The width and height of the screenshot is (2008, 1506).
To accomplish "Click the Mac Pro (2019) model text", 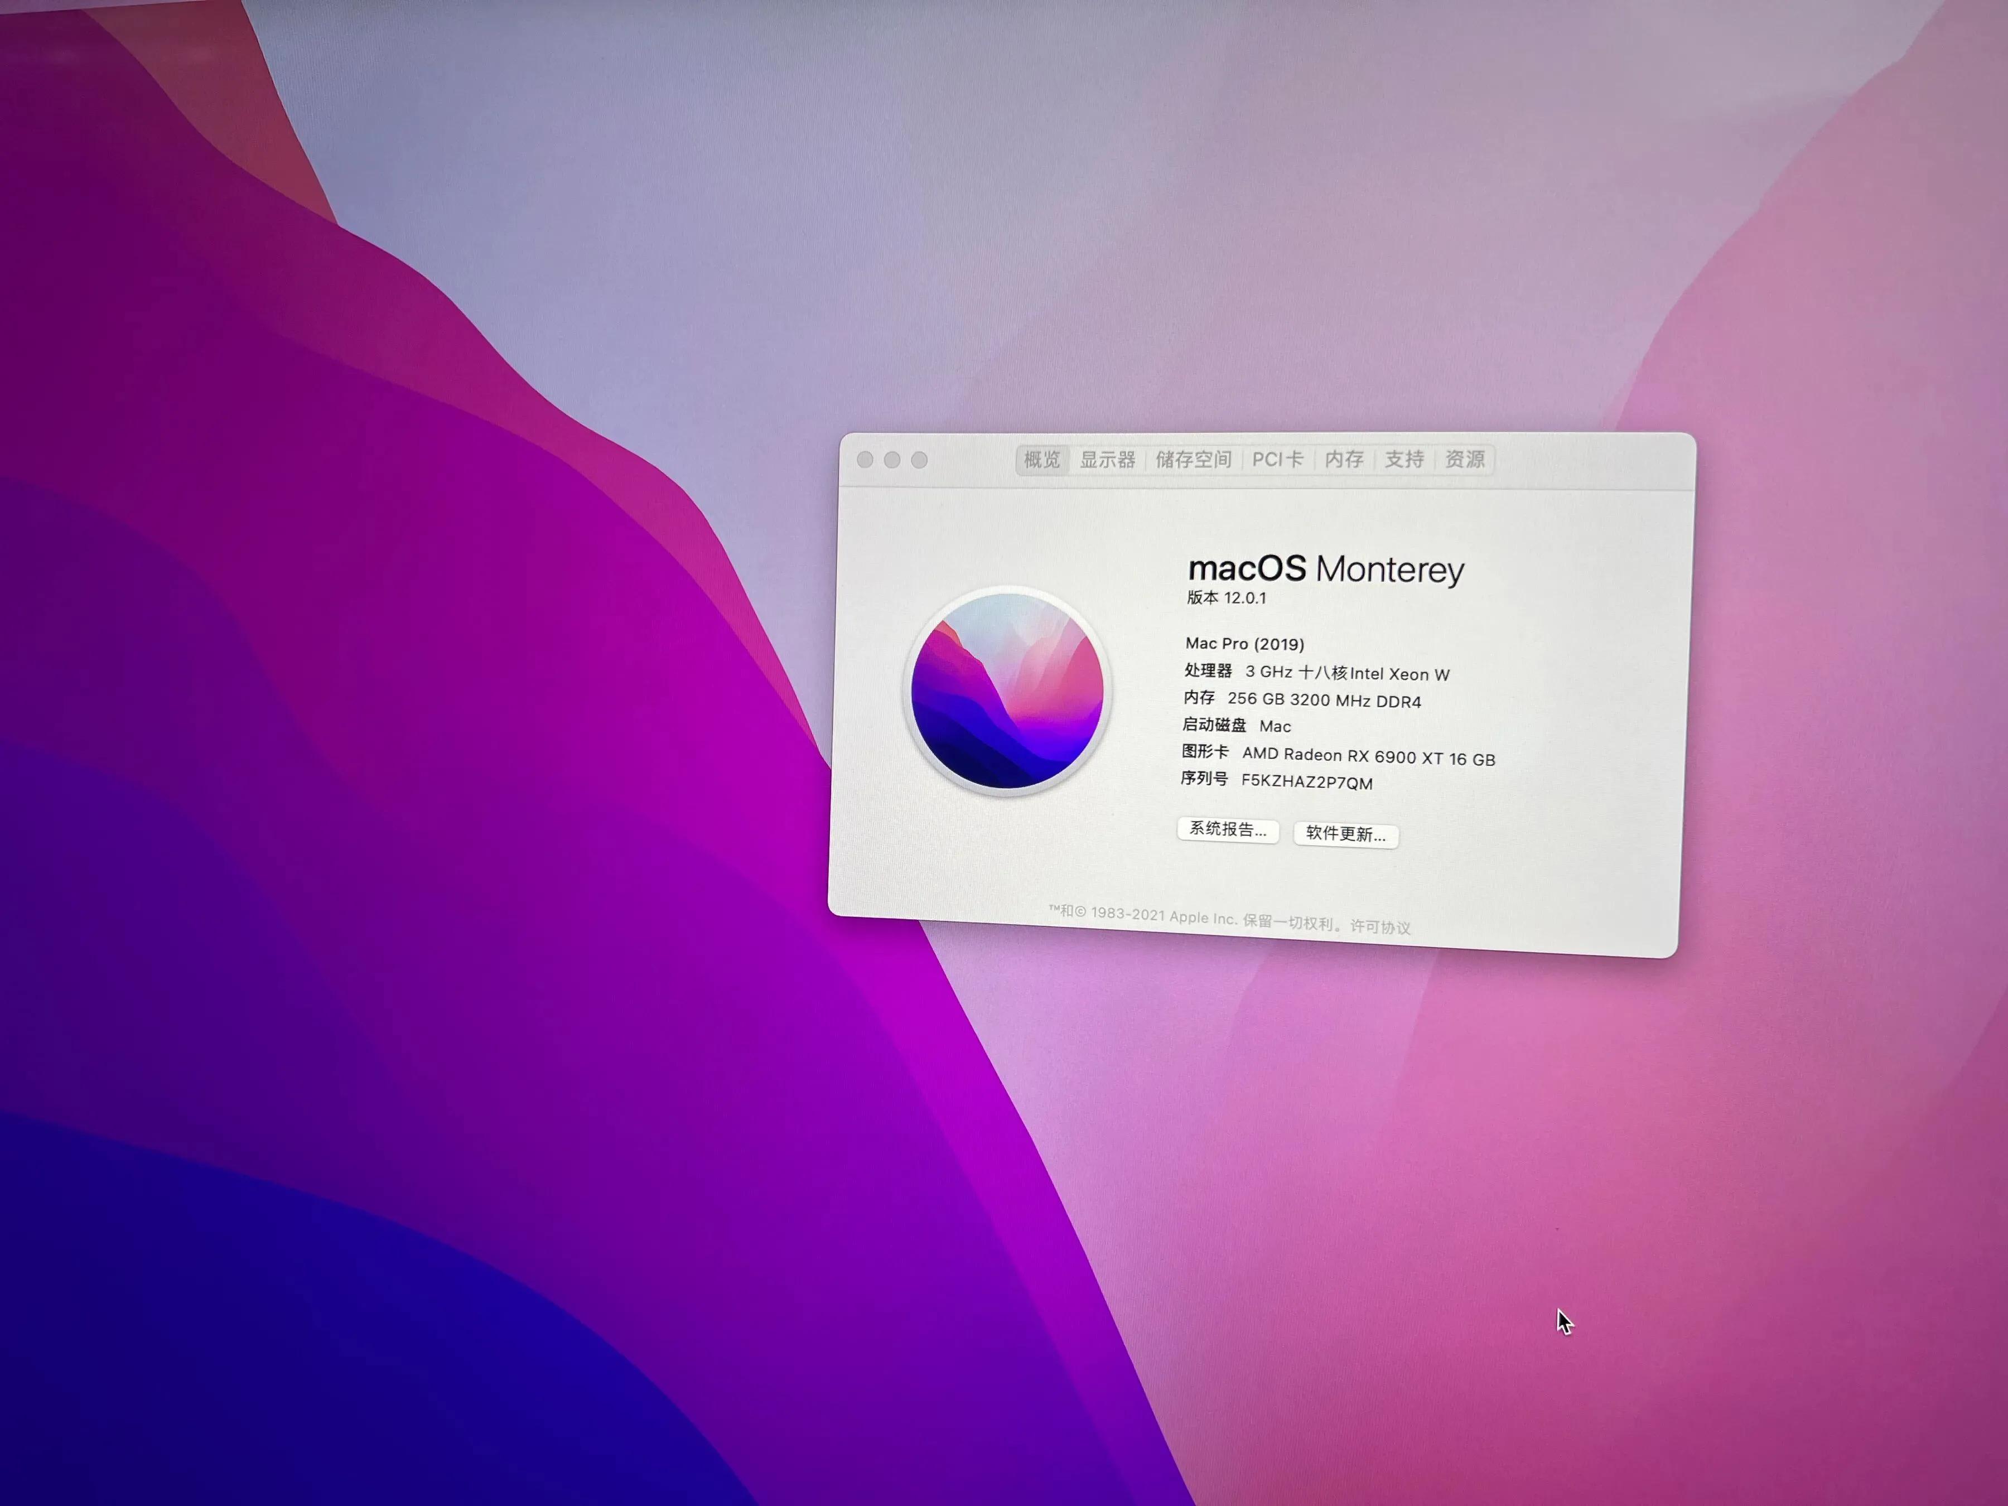I will [1244, 644].
